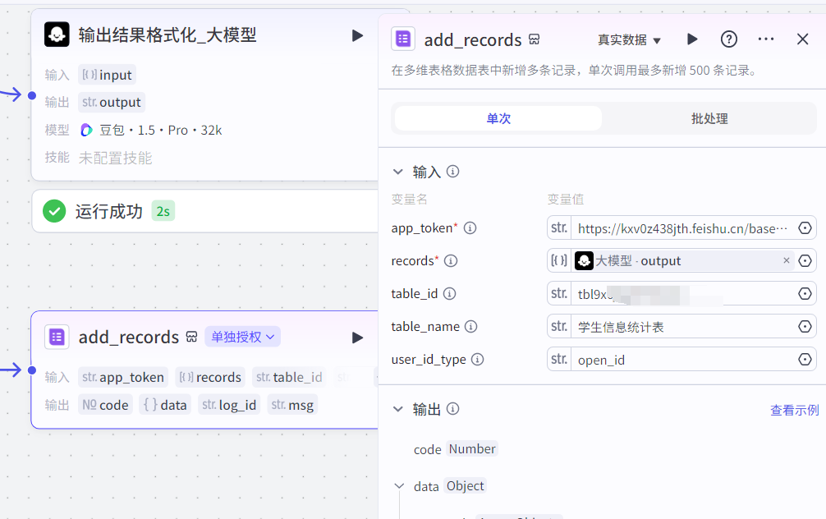Viewport: 826px width, 519px height.
Task: Close the add_records side panel
Action: tap(803, 39)
